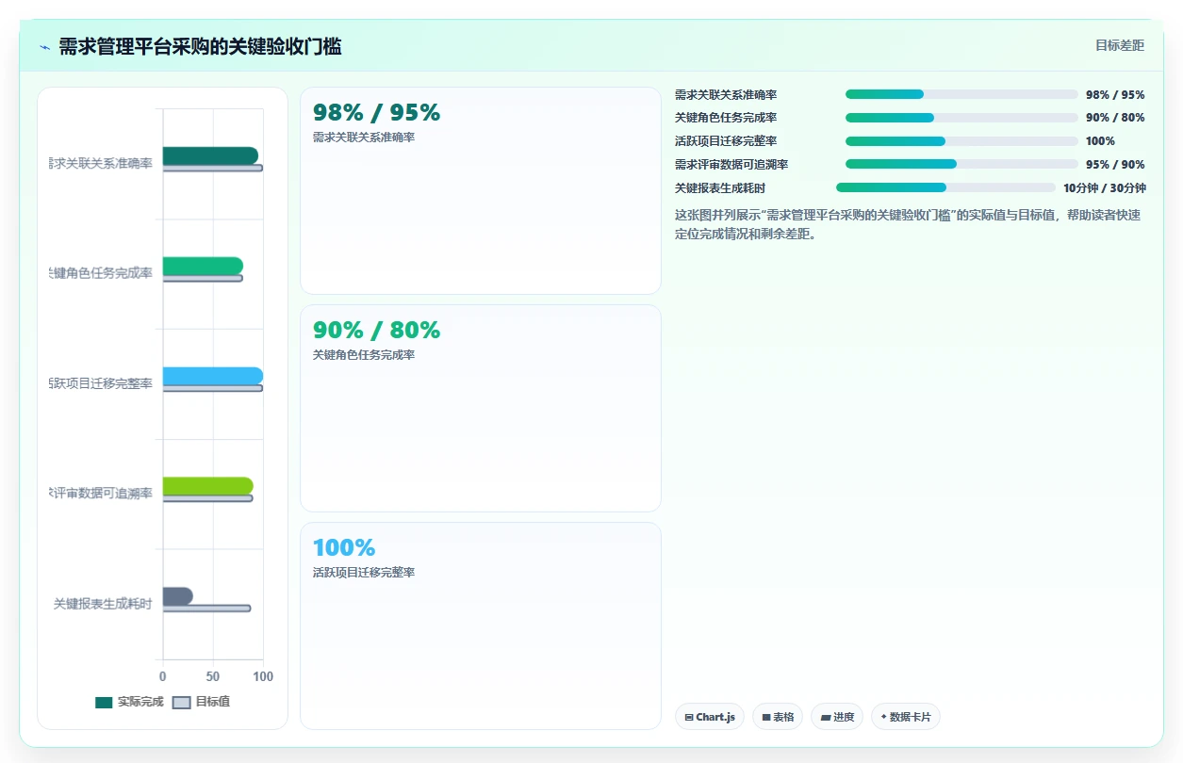Image resolution: width=1183 pixels, height=763 pixels.
Task: Click the 98% / 95% data card value
Action: [x=376, y=113]
